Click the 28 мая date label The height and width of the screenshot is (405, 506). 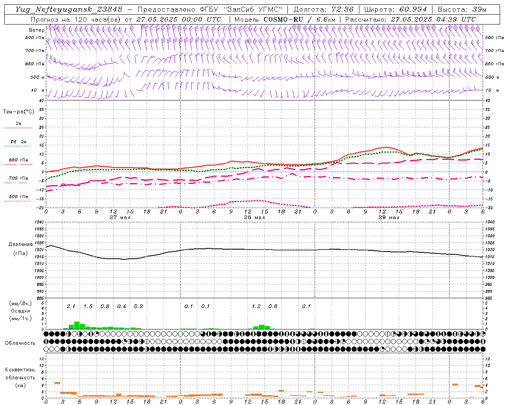point(254,218)
